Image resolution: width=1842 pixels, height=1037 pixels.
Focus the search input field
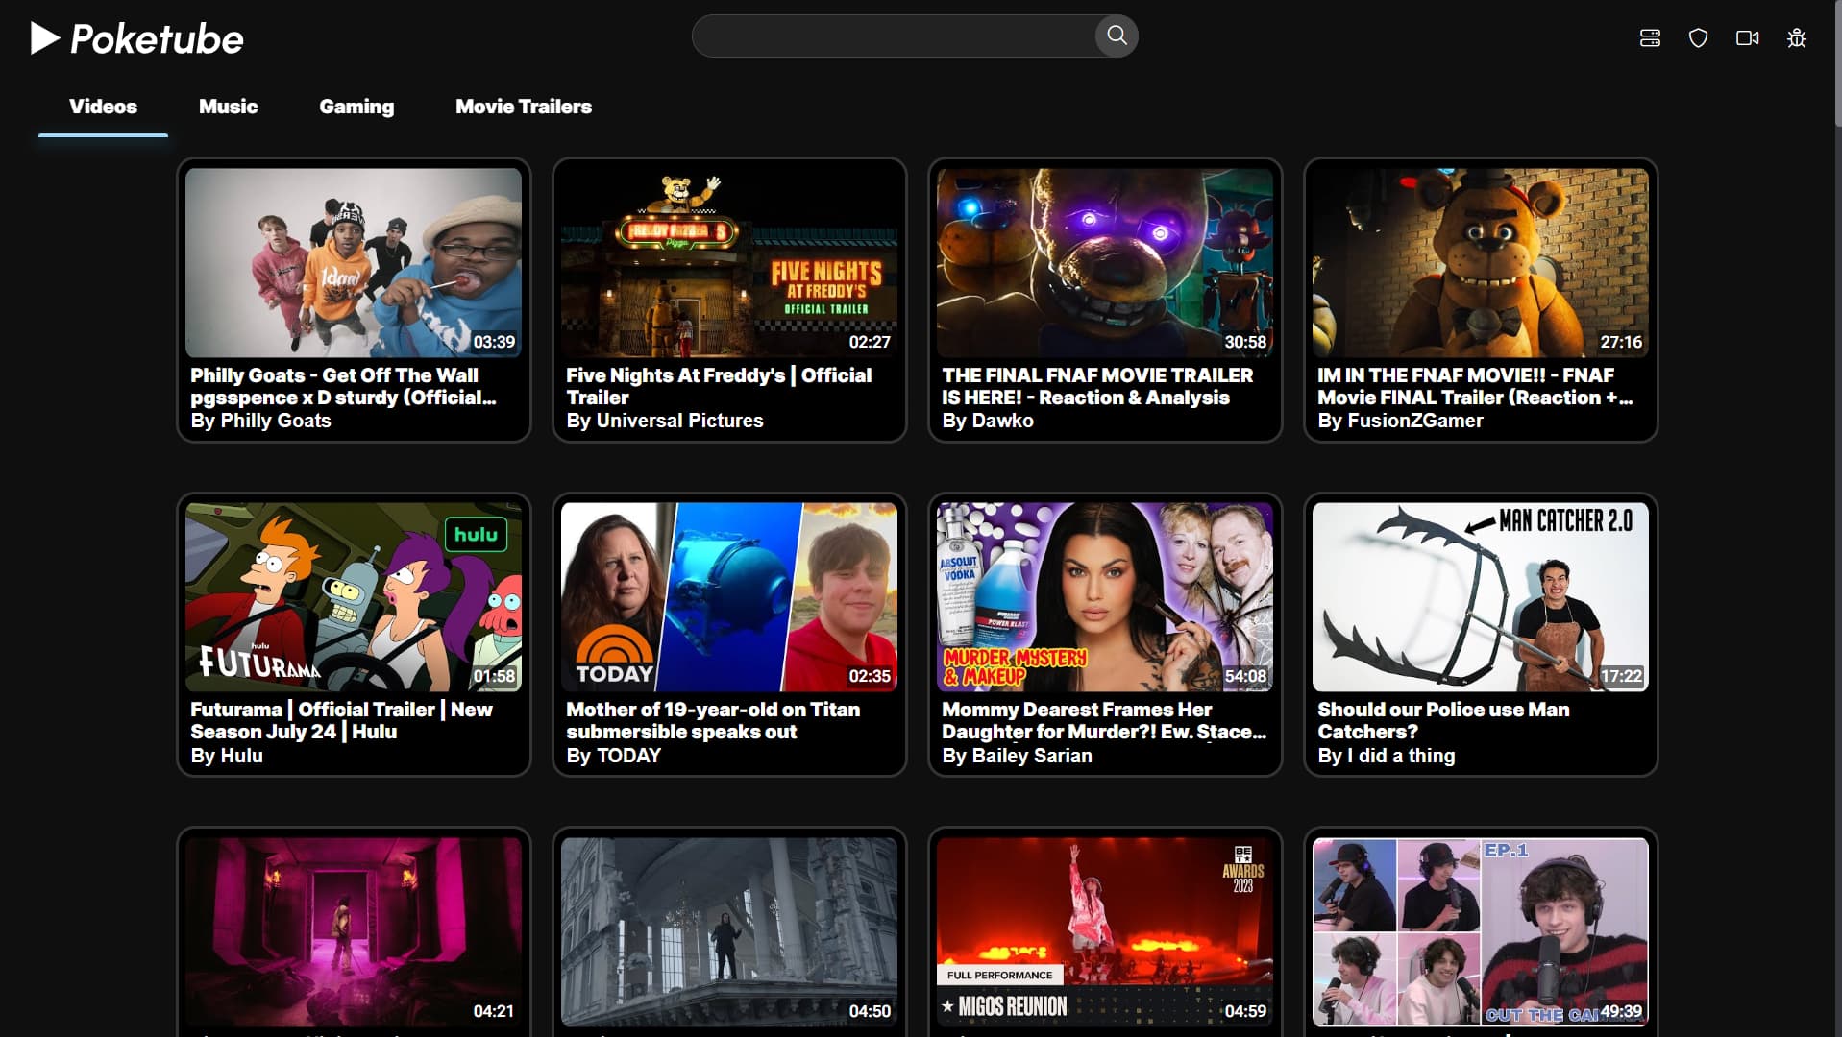pyautogui.click(x=894, y=36)
